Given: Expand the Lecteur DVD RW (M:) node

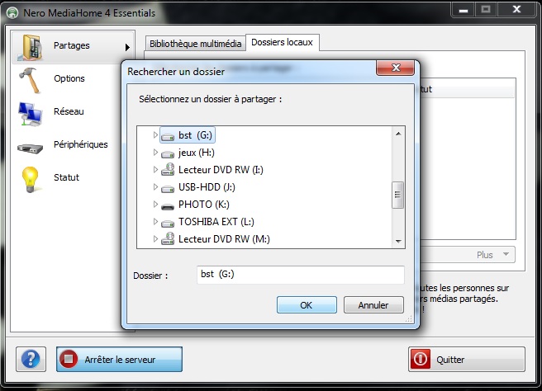Looking at the screenshot, I should [155, 238].
